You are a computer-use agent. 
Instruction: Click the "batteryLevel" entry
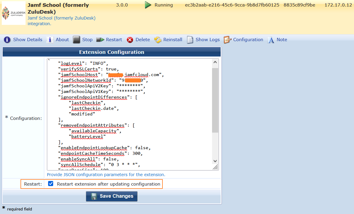[87, 136]
